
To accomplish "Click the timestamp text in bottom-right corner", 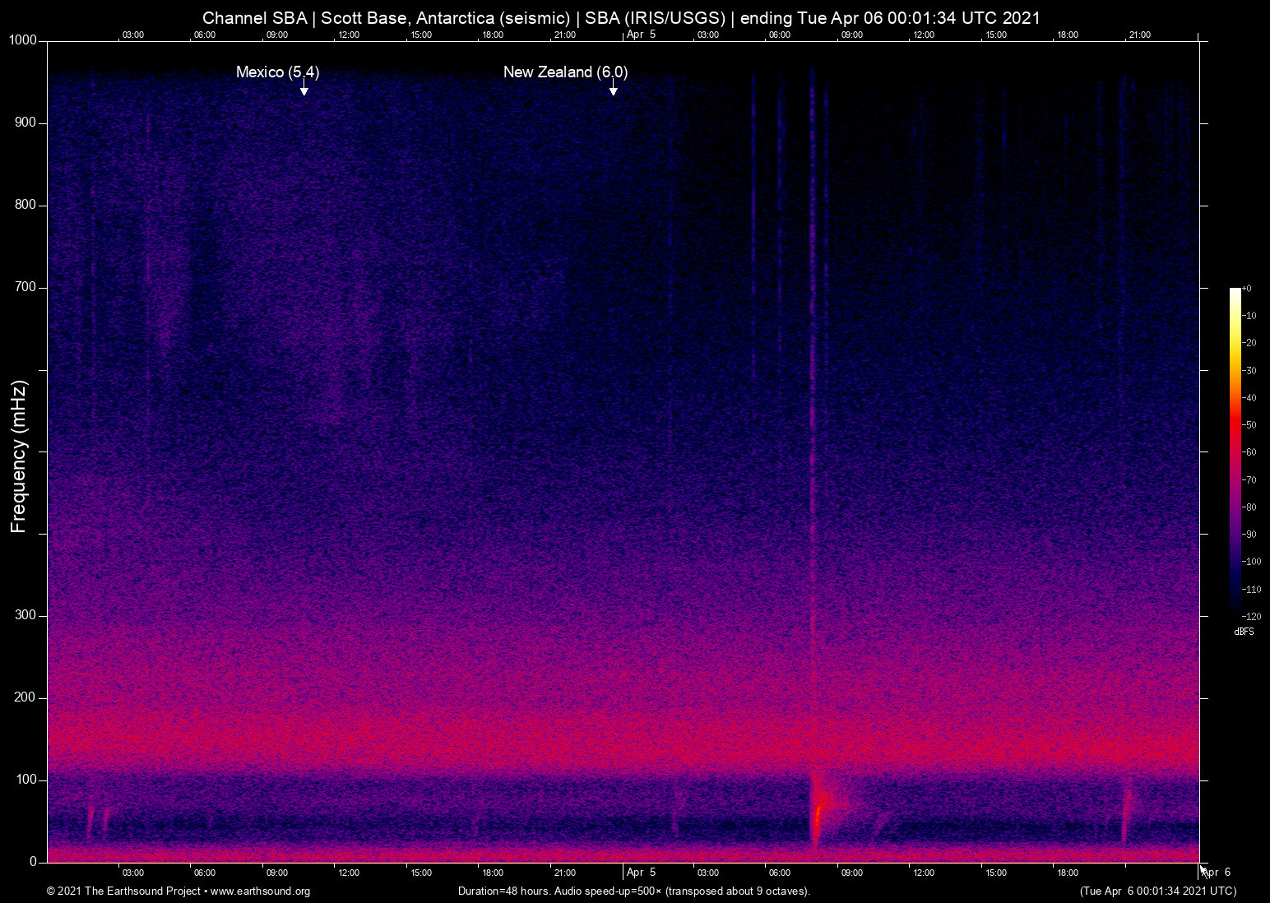I will click(1157, 891).
